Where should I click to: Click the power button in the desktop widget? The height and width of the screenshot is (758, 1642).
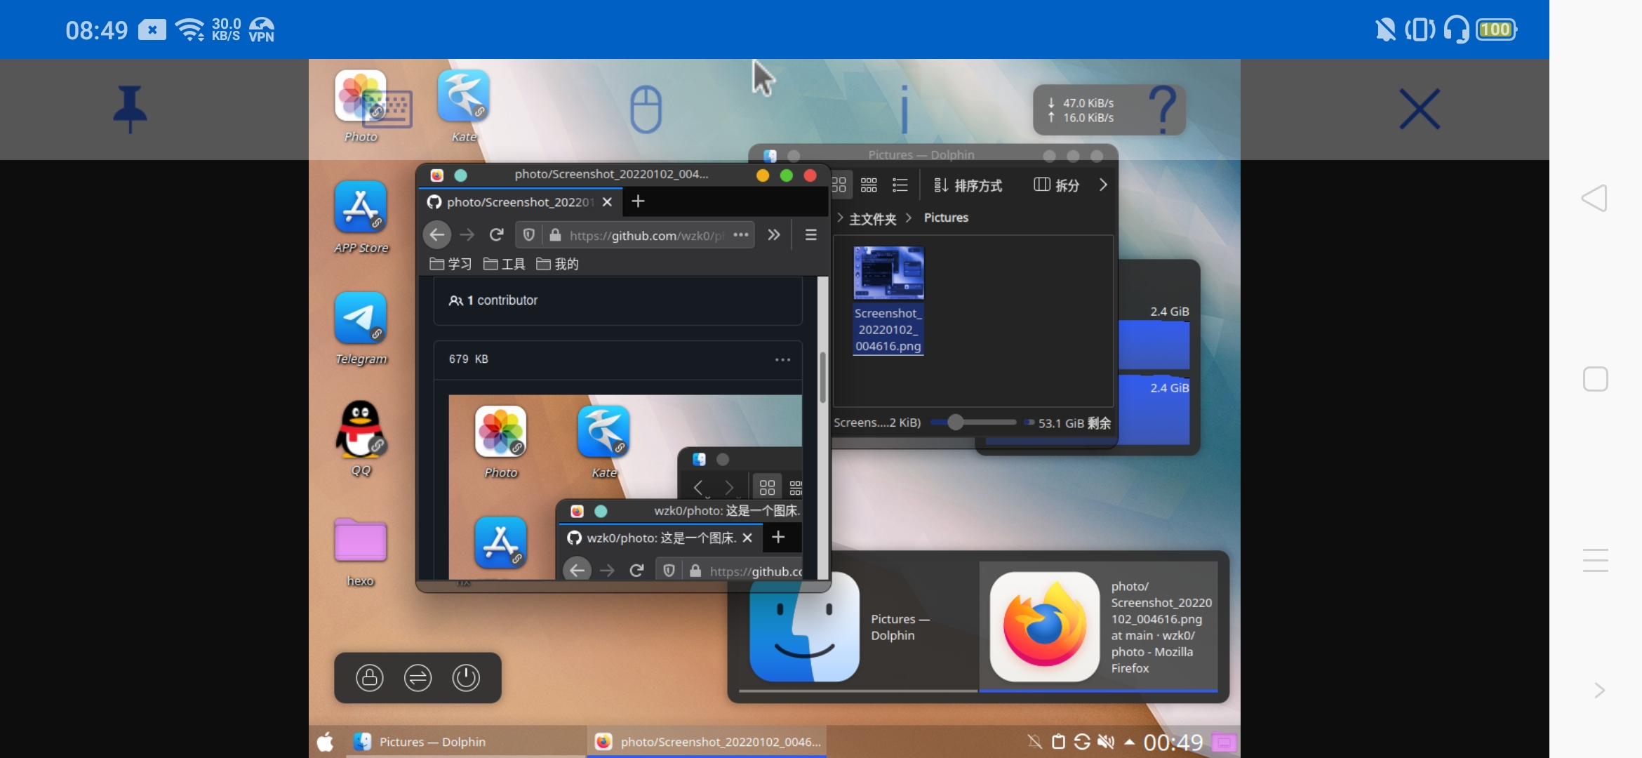click(466, 678)
